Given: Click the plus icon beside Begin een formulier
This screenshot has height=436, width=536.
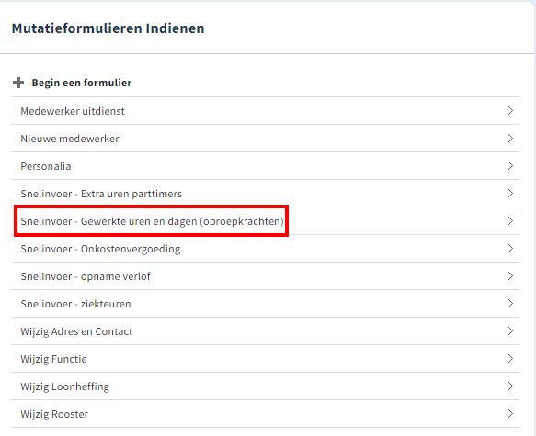Looking at the screenshot, I should point(18,83).
